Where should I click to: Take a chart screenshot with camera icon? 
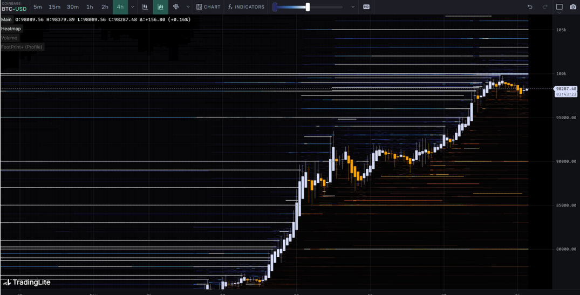coord(573,7)
